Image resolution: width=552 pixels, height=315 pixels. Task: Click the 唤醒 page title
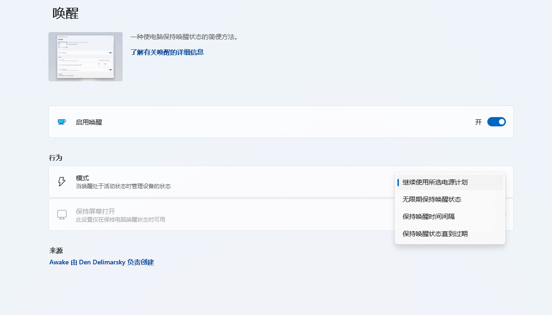[66, 13]
